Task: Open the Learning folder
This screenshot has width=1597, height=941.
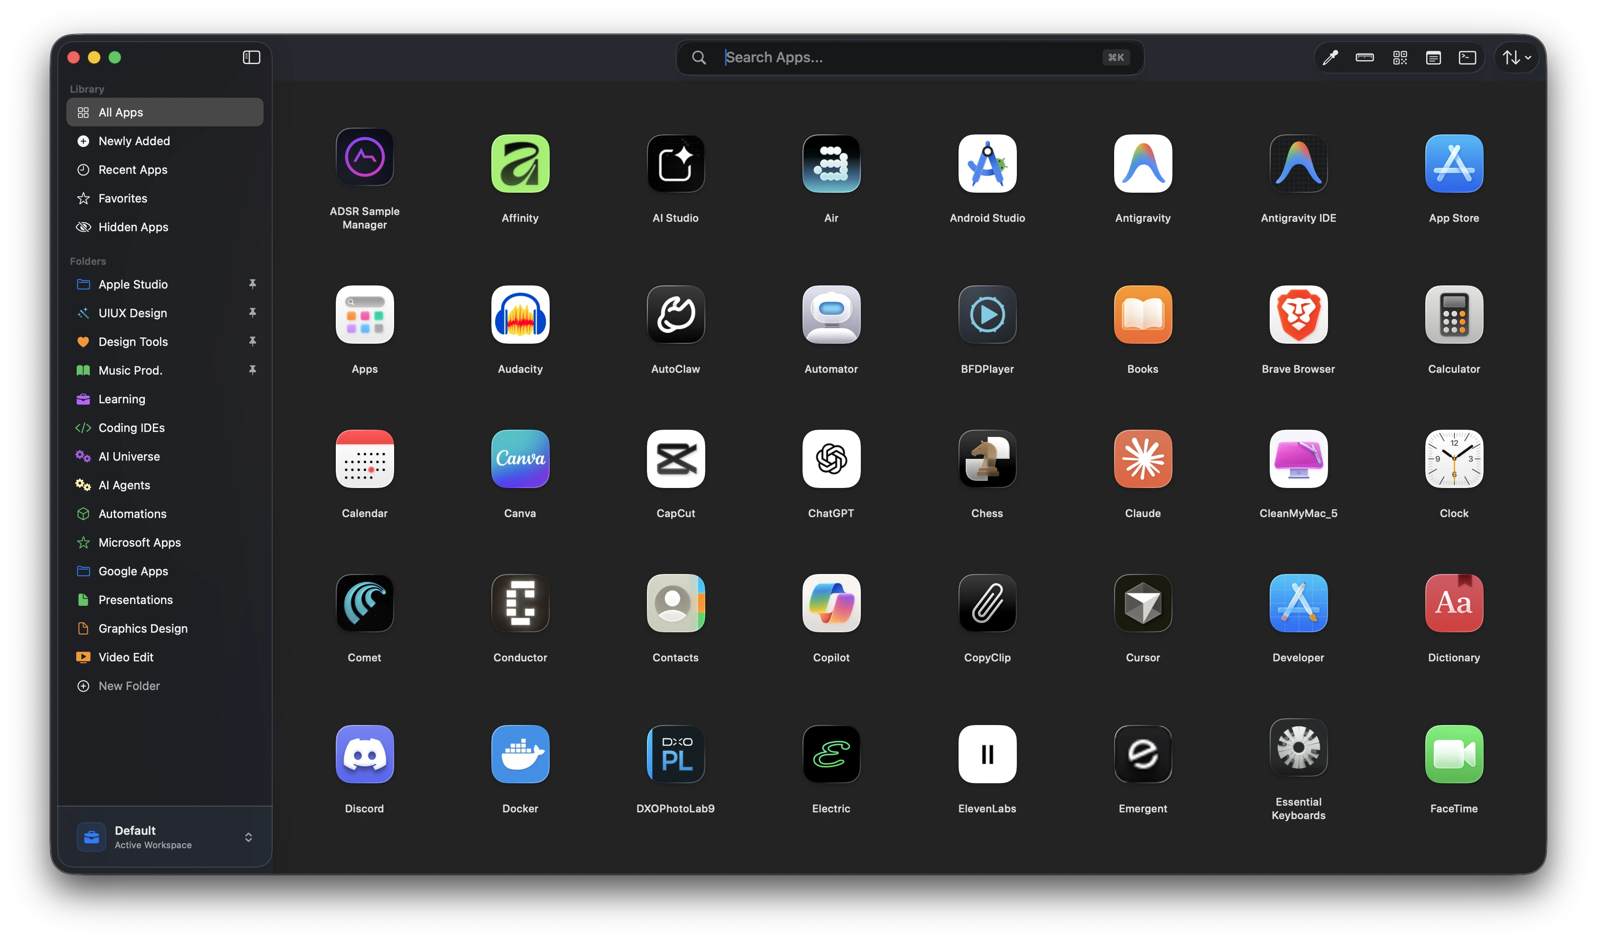Action: coord(165,399)
